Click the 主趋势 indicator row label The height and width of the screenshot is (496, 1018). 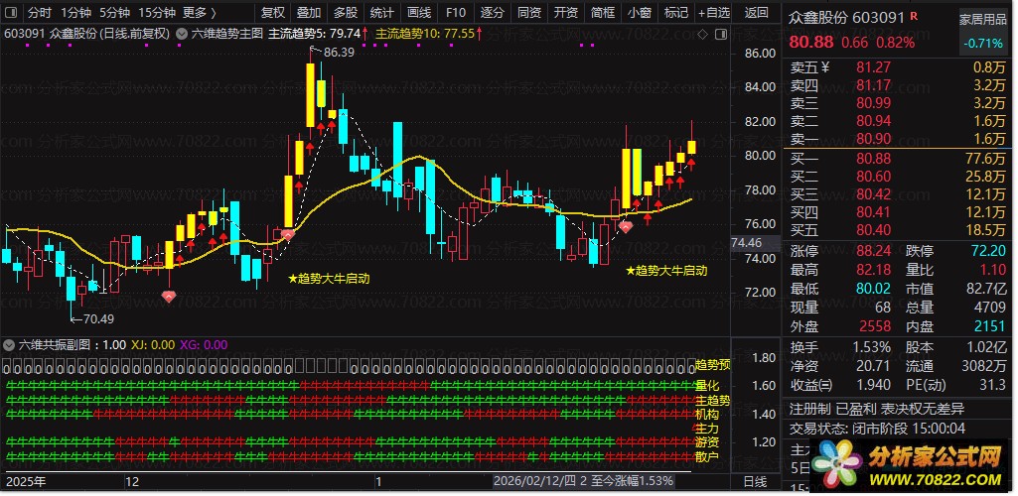pyautogui.click(x=713, y=401)
